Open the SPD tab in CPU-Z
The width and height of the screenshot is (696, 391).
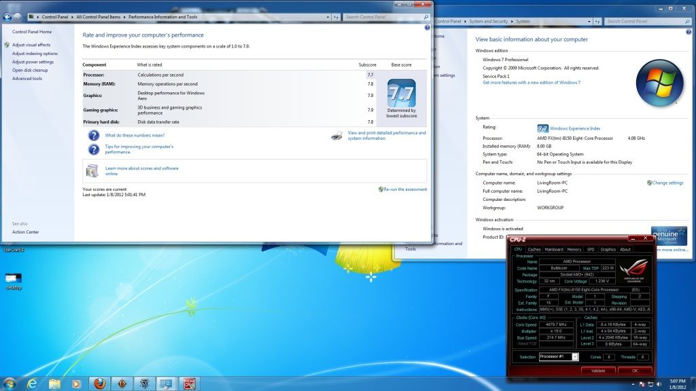pos(591,250)
